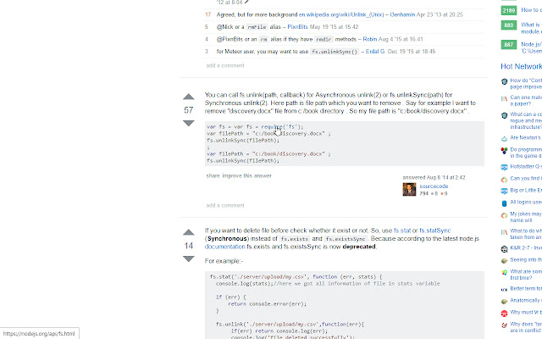Click site icon beside "K&R 2-7" question
Viewport: 542px width, 339px height.
point(505,245)
